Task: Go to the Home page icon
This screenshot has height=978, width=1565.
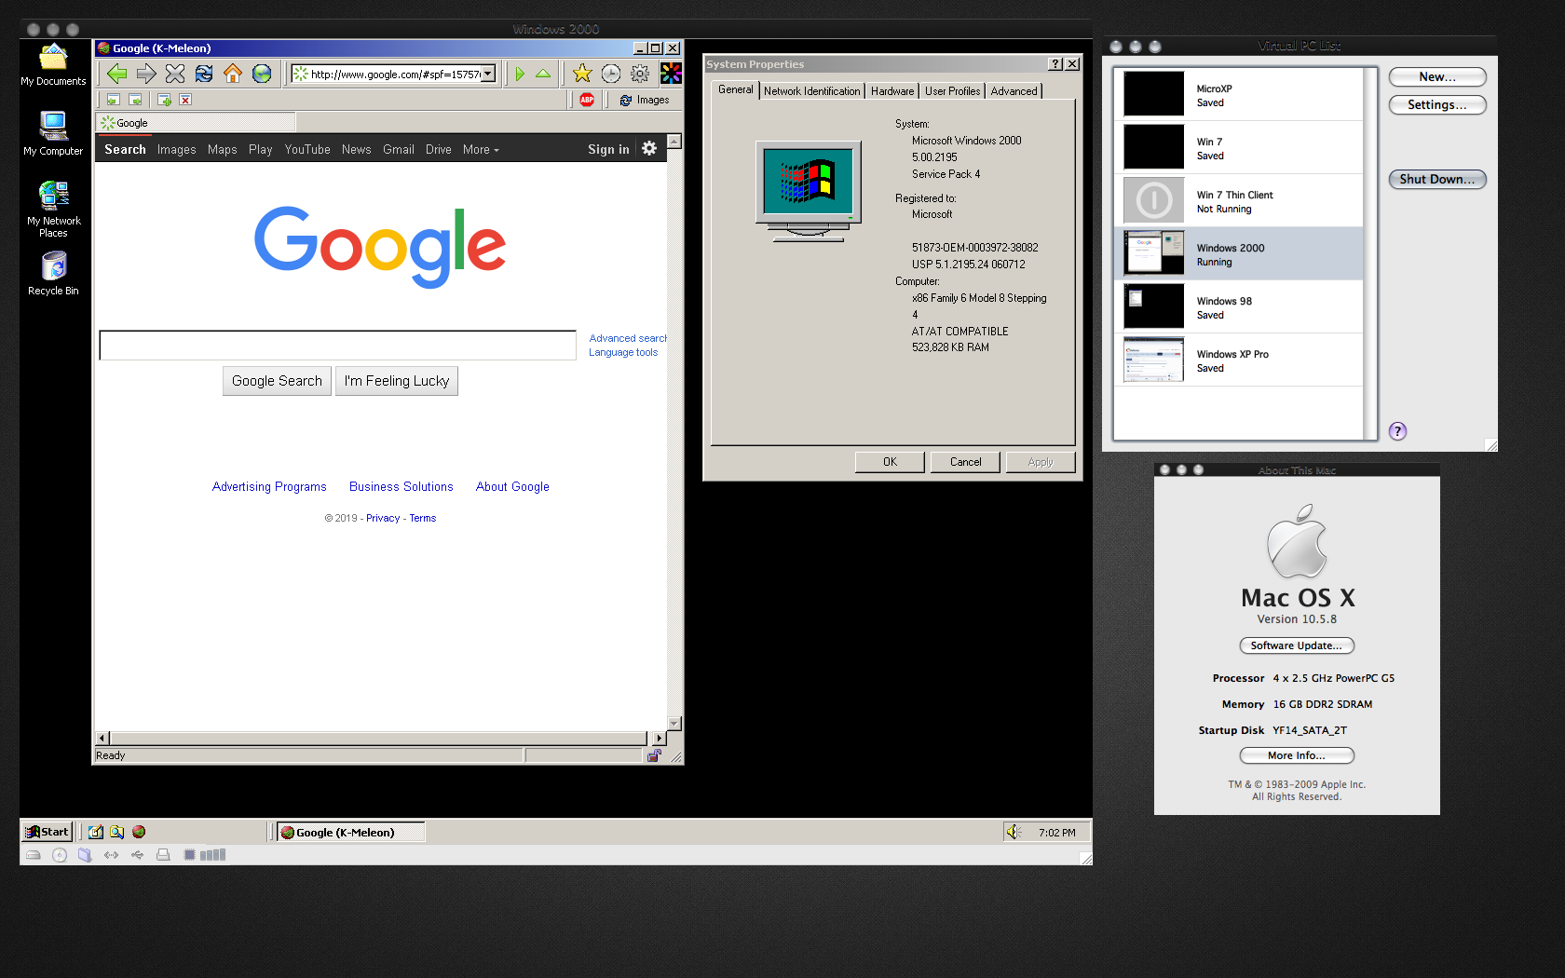Action: pyautogui.click(x=233, y=74)
